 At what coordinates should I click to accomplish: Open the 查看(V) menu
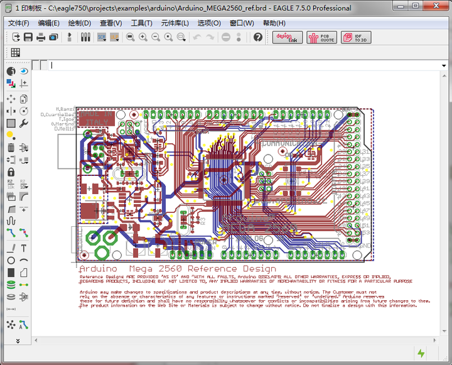(111, 23)
